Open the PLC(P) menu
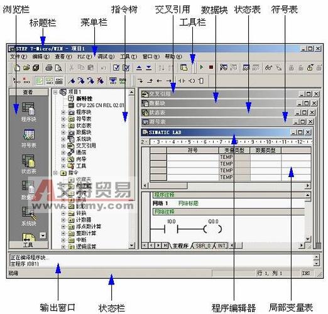 pyautogui.click(x=84, y=57)
